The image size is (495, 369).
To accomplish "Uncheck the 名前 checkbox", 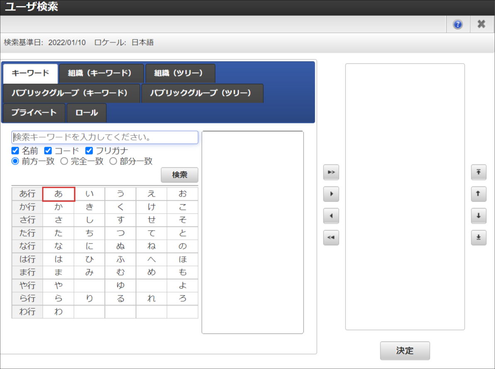I will [15, 150].
